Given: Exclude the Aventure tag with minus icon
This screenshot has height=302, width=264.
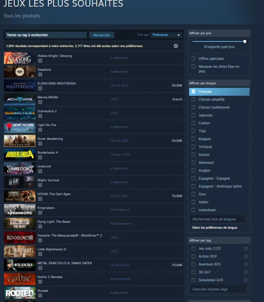Looking at the screenshot, I should tap(245, 264).
